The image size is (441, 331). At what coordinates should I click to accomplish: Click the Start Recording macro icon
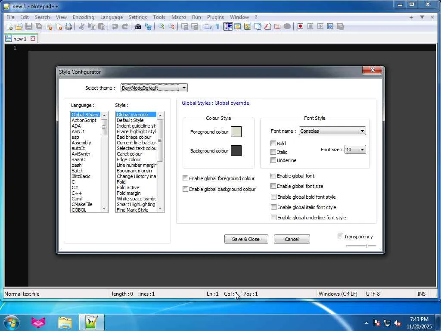[x=300, y=26]
